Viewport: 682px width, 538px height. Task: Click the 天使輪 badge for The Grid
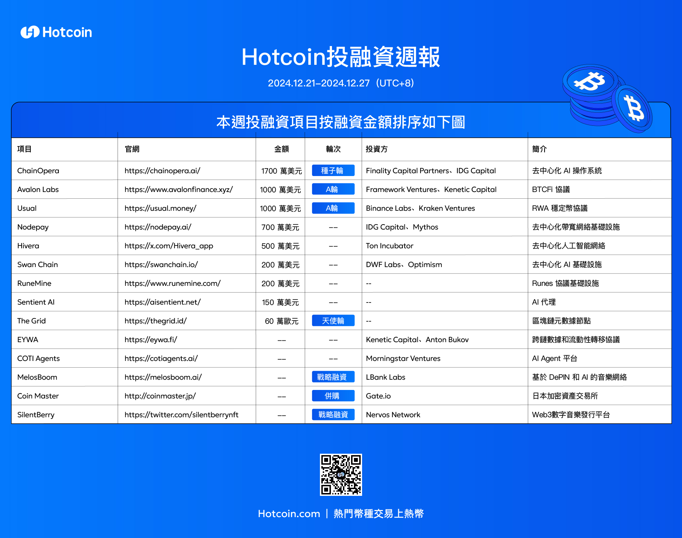(333, 321)
